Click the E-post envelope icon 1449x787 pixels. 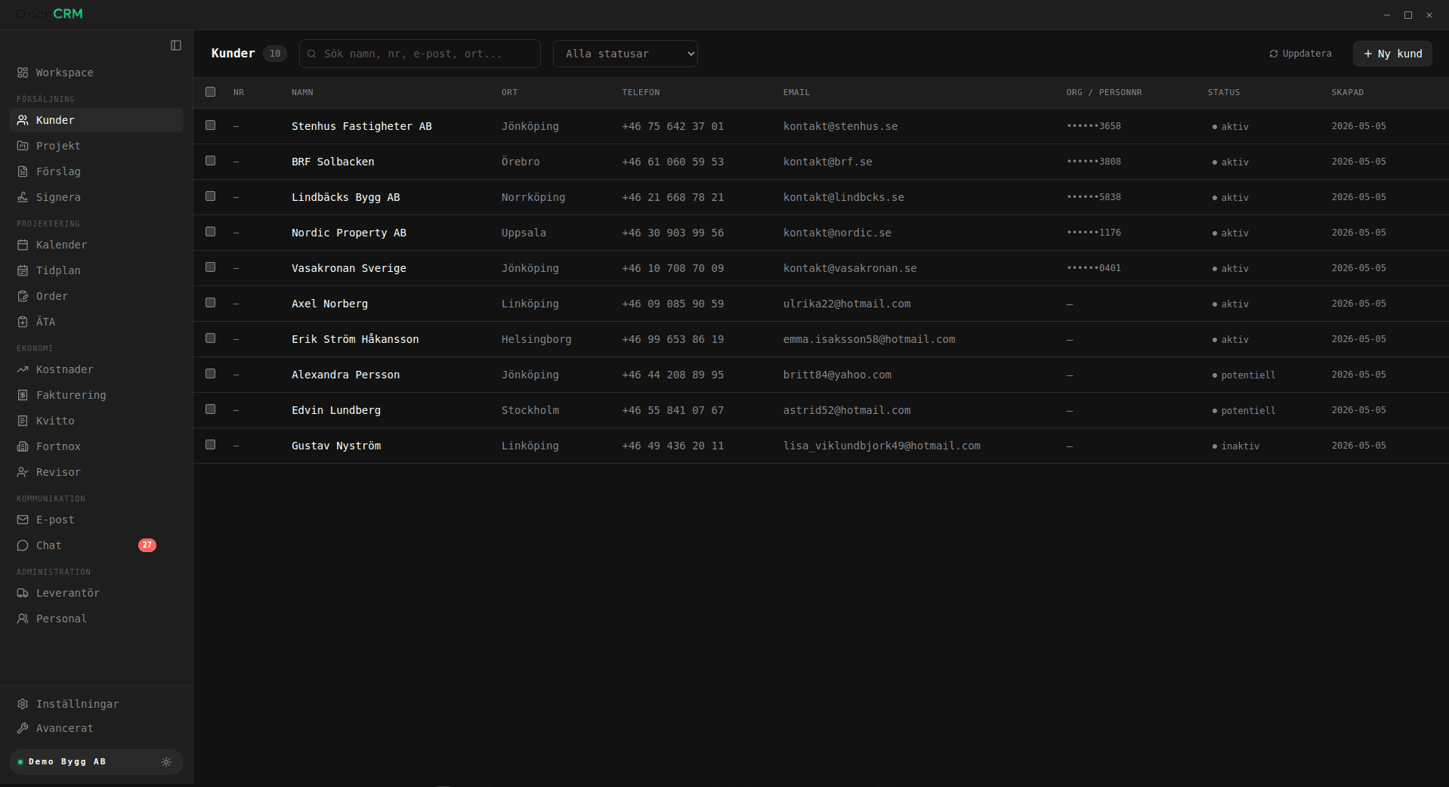pyautogui.click(x=23, y=520)
